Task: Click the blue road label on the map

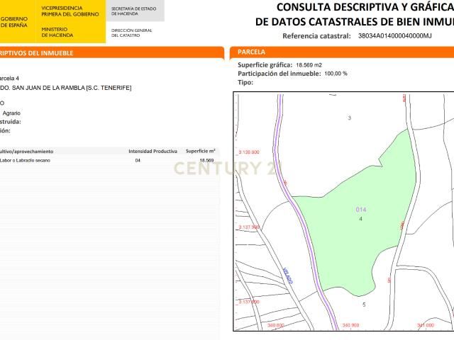Action: pos(287,276)
